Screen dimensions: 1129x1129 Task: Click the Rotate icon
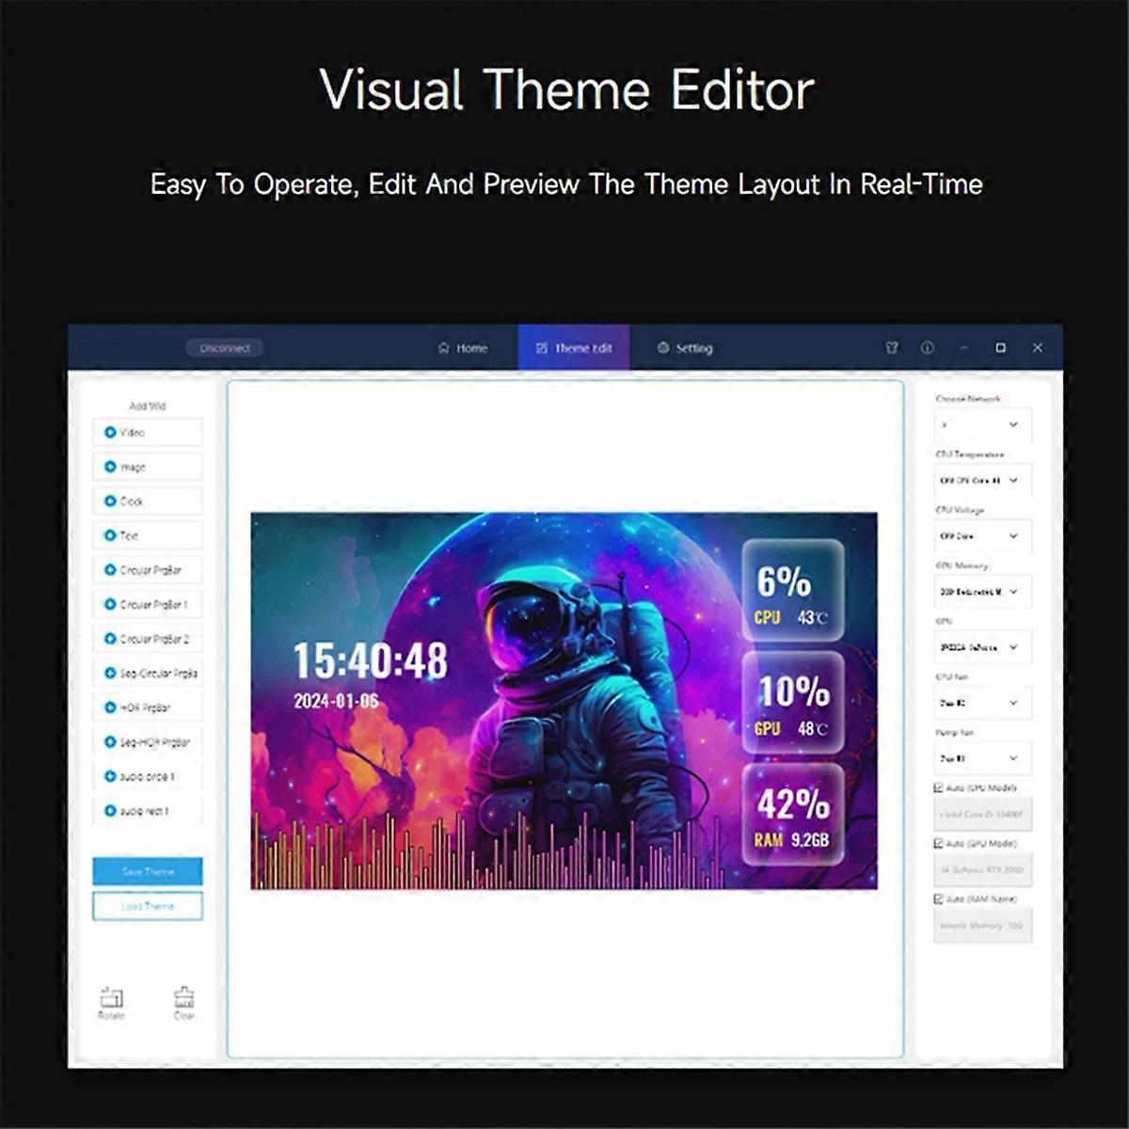111,999
